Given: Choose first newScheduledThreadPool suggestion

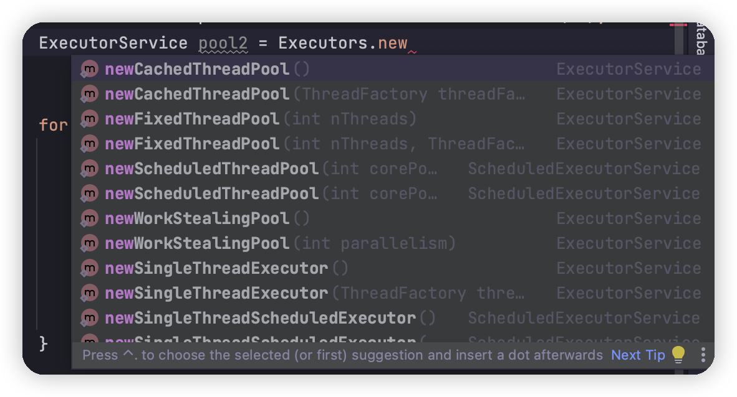Looking at the screenshot, I should coord(392,169).
